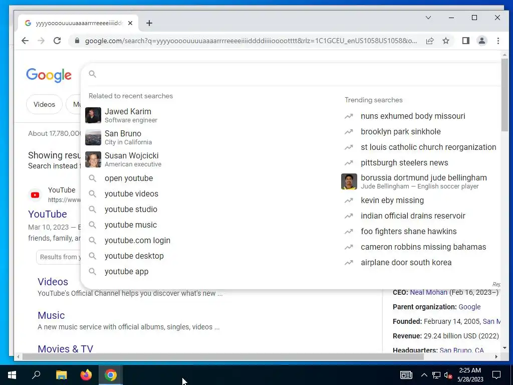Choose 'open youtube' suggestion
The width and height of the screenshot is (513, 385).
[209, 178]
